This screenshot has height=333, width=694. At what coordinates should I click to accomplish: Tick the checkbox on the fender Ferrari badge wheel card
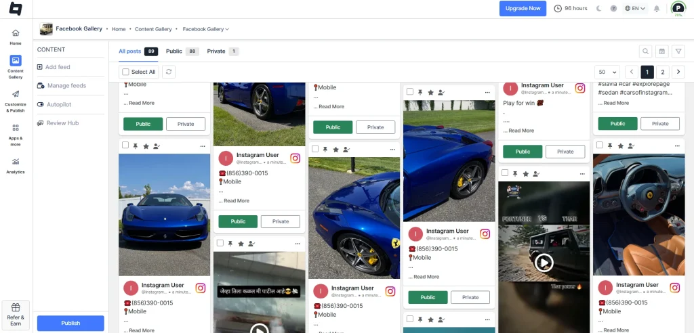[315, 149]
